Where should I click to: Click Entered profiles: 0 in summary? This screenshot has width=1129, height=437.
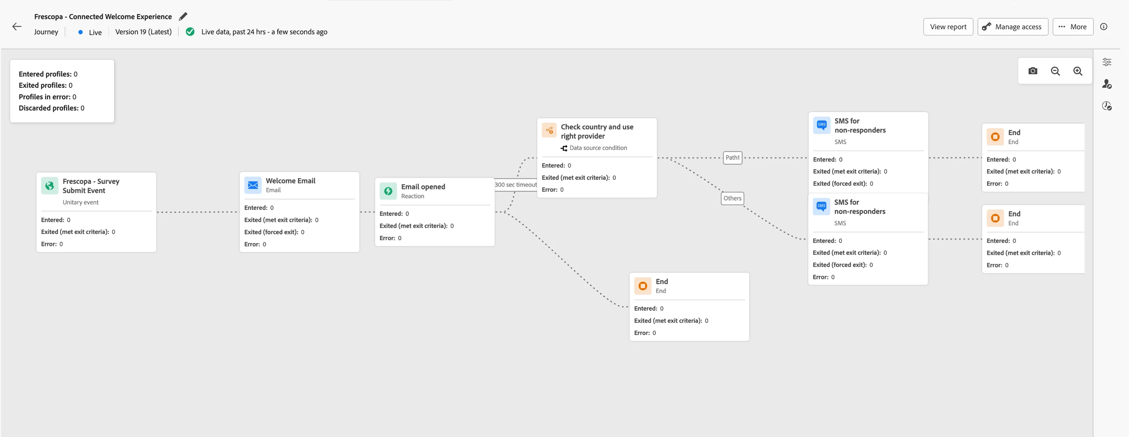[48, 74]
